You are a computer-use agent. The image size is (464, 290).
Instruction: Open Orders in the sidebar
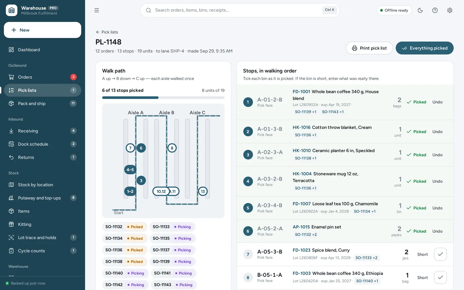42,77
